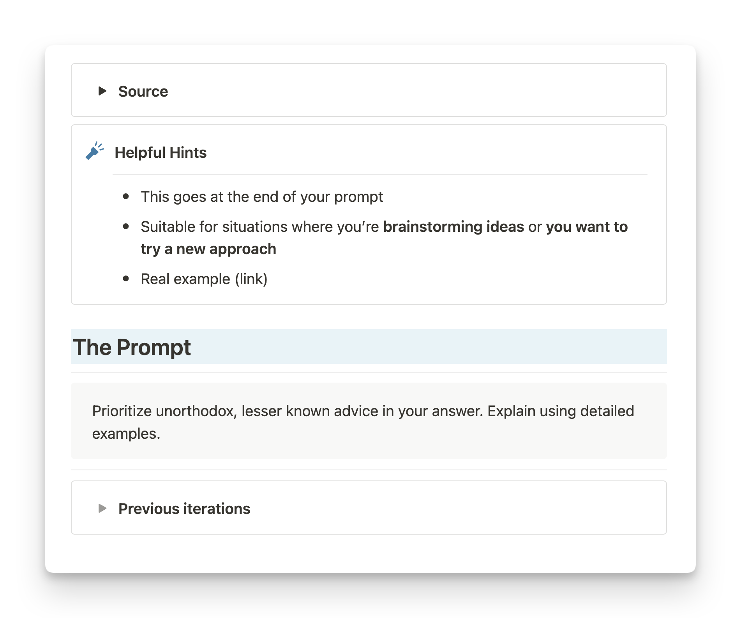
Task: Click the triangle beside Previous iterations
Action: [x=102, y=508]
